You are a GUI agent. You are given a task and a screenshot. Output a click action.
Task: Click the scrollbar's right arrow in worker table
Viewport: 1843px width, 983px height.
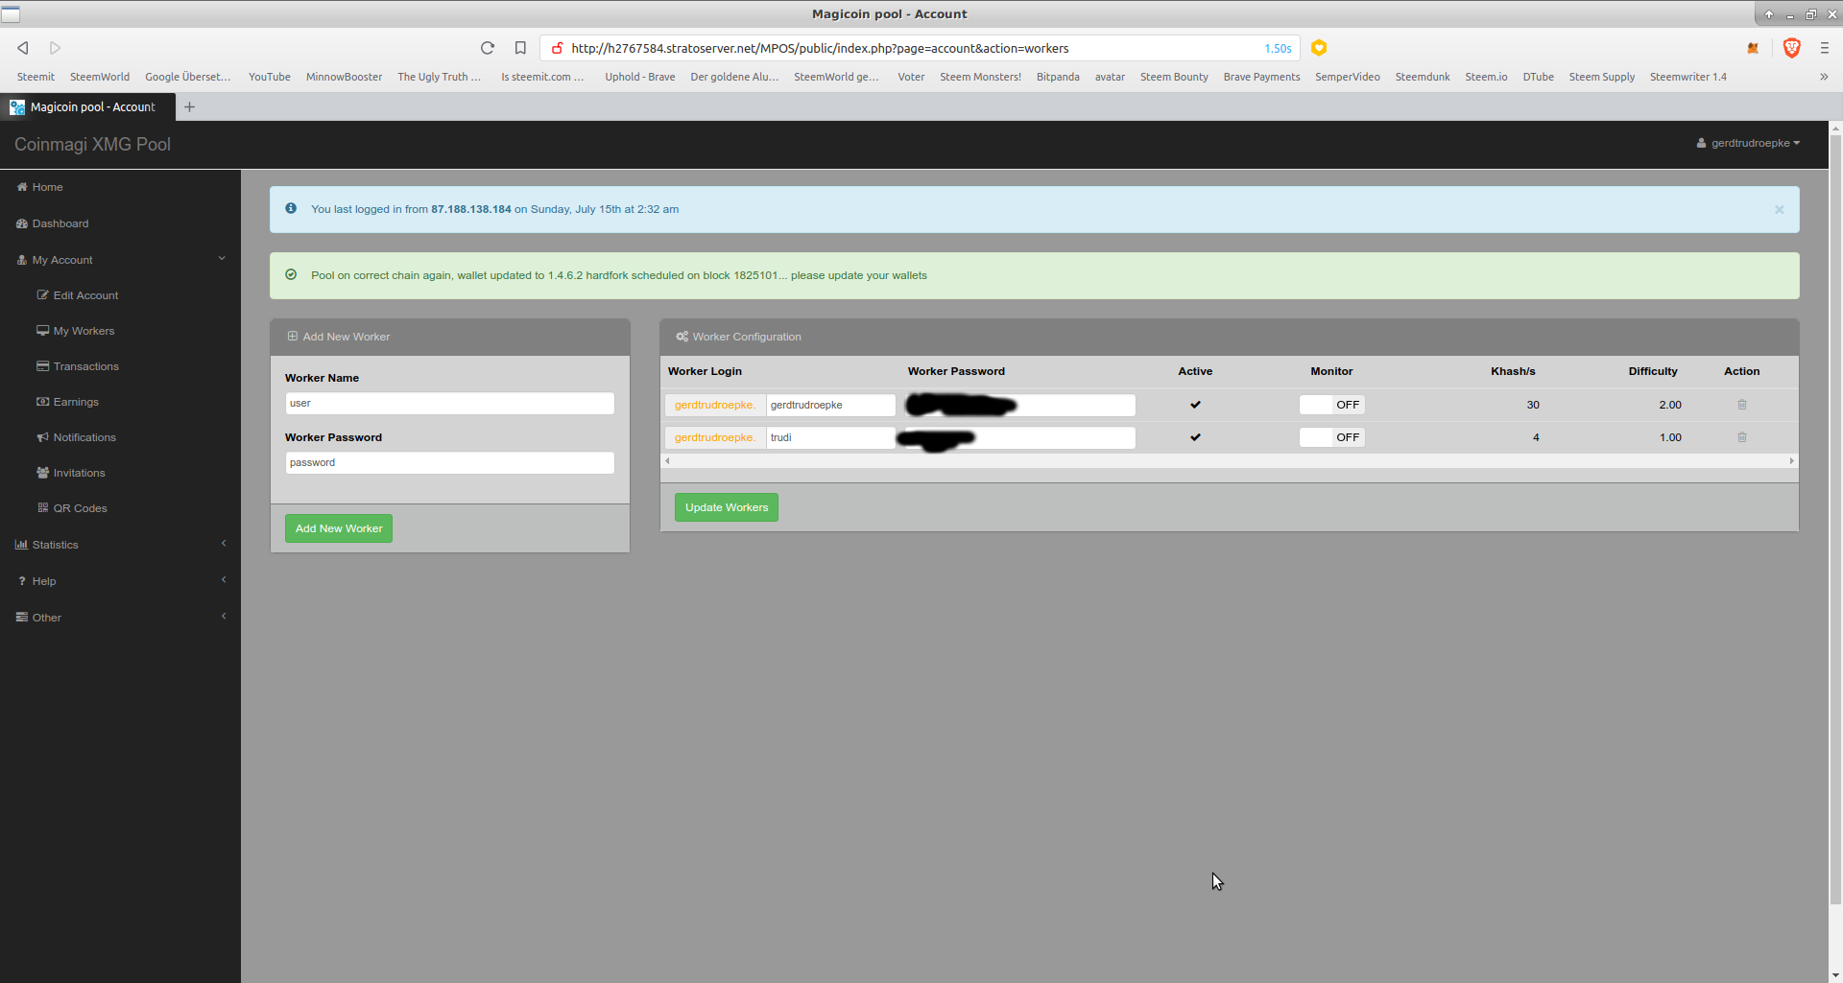pyautogui.click(x=1791, y=461)
